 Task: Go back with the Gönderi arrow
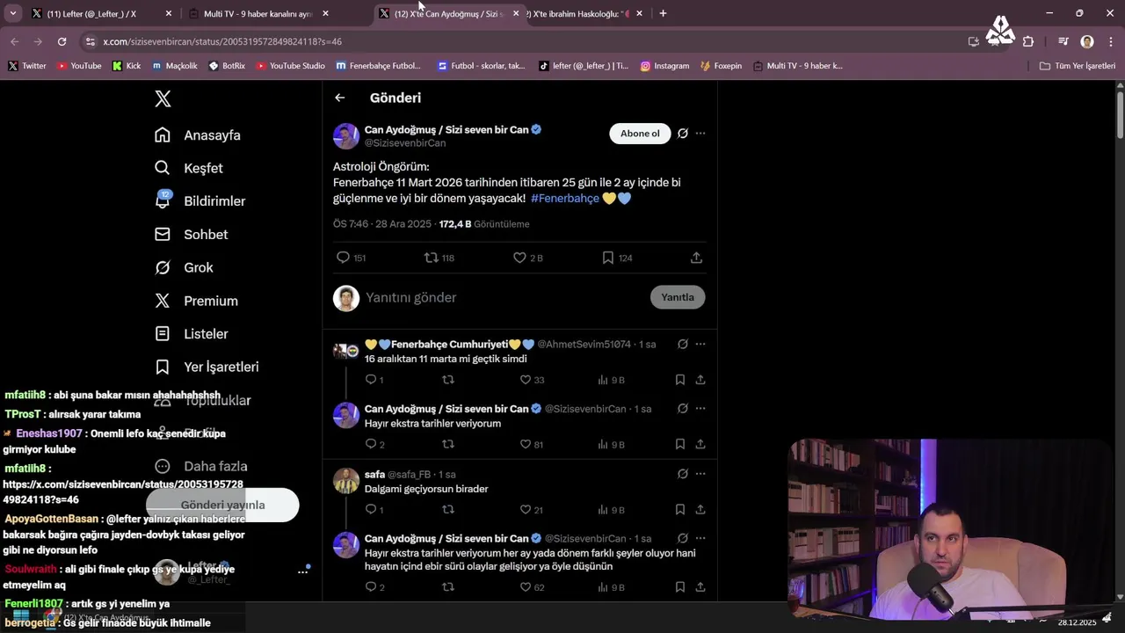tap(340, 98)
